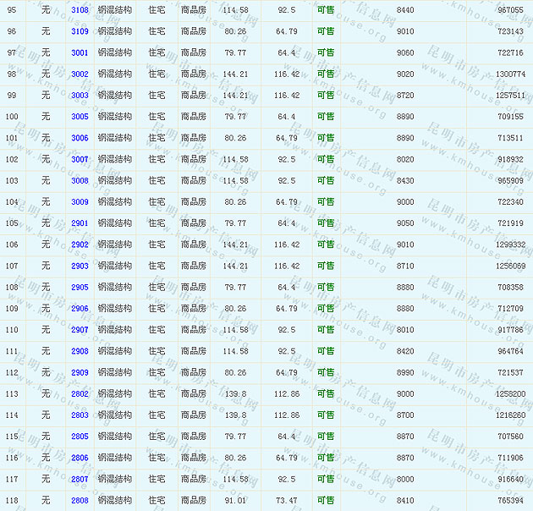Open details for room 3005
Image resolution: width=533 pixels, height=511 pixels.
[80, 117]
